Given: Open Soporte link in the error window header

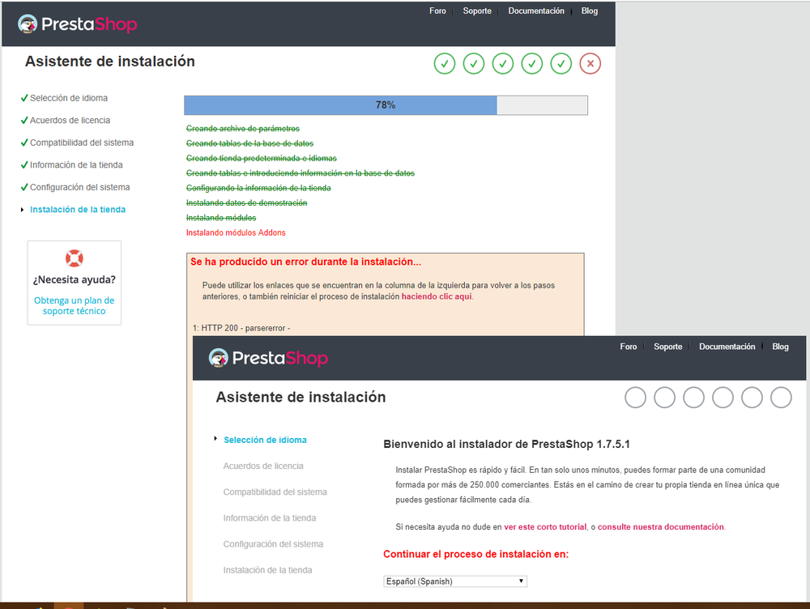Looking at the screenshot, I should (477, 11).
